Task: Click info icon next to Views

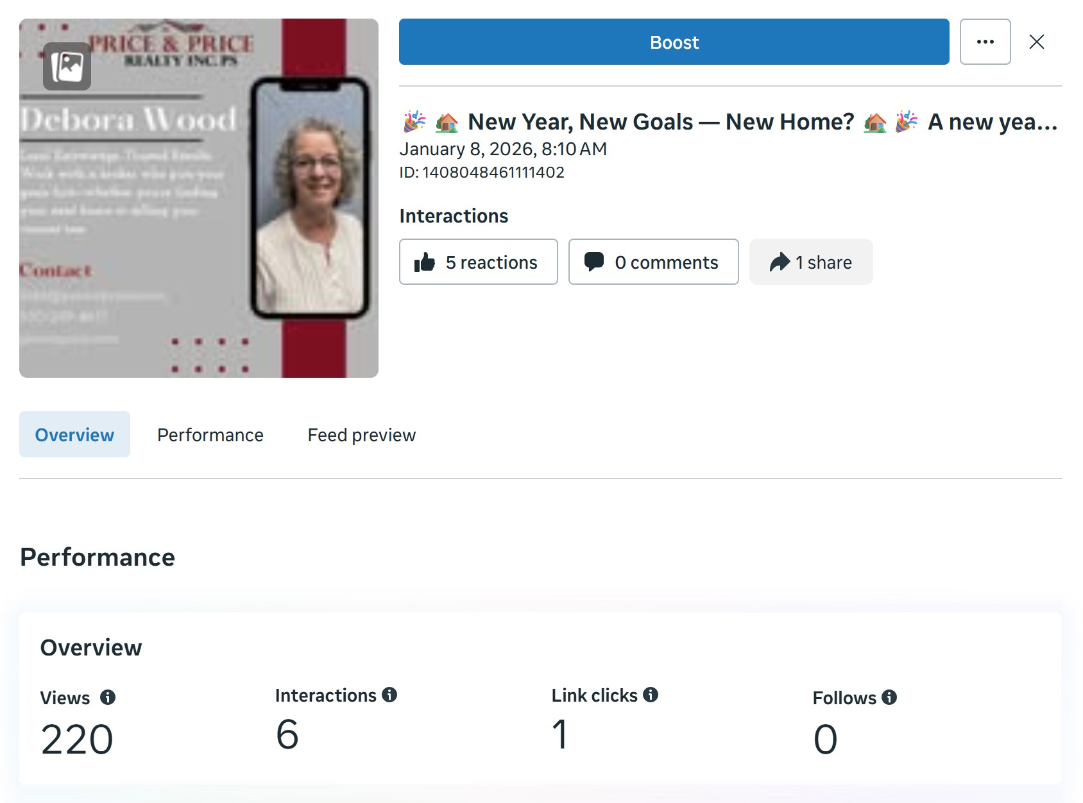Action: [108, 697]
